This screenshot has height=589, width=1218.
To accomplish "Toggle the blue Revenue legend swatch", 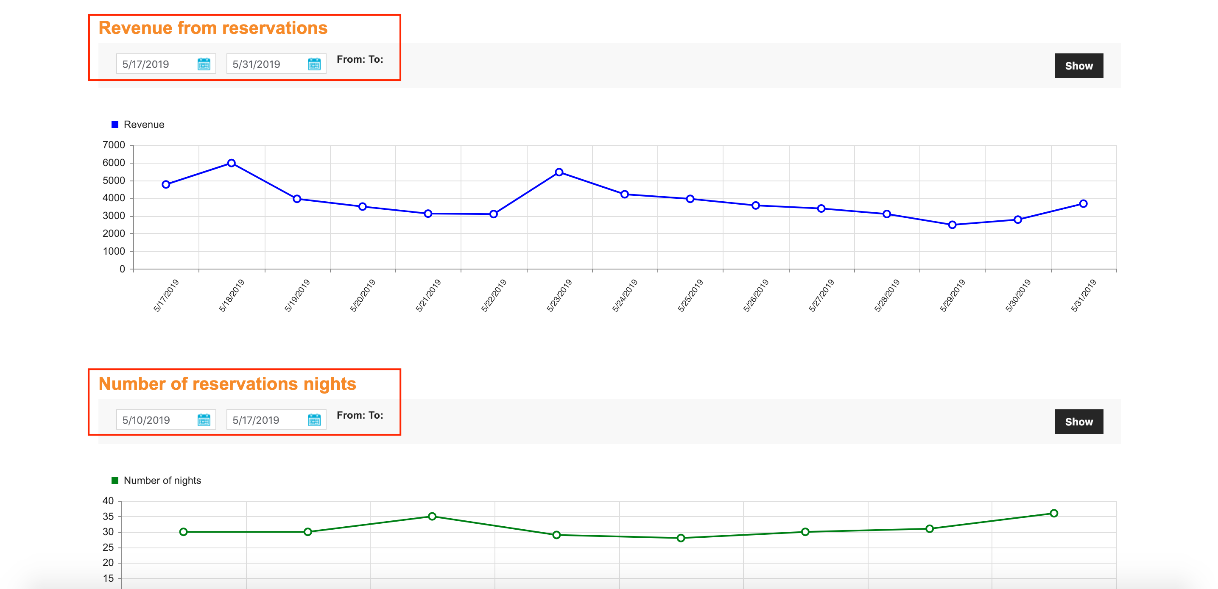I will click(x=115, y=125).
